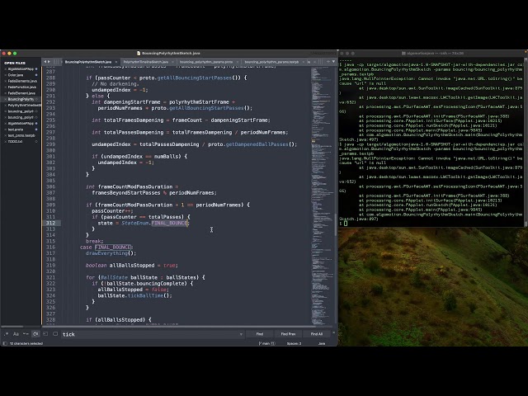
Task: Click the Find button
Action: coord(260,334)
